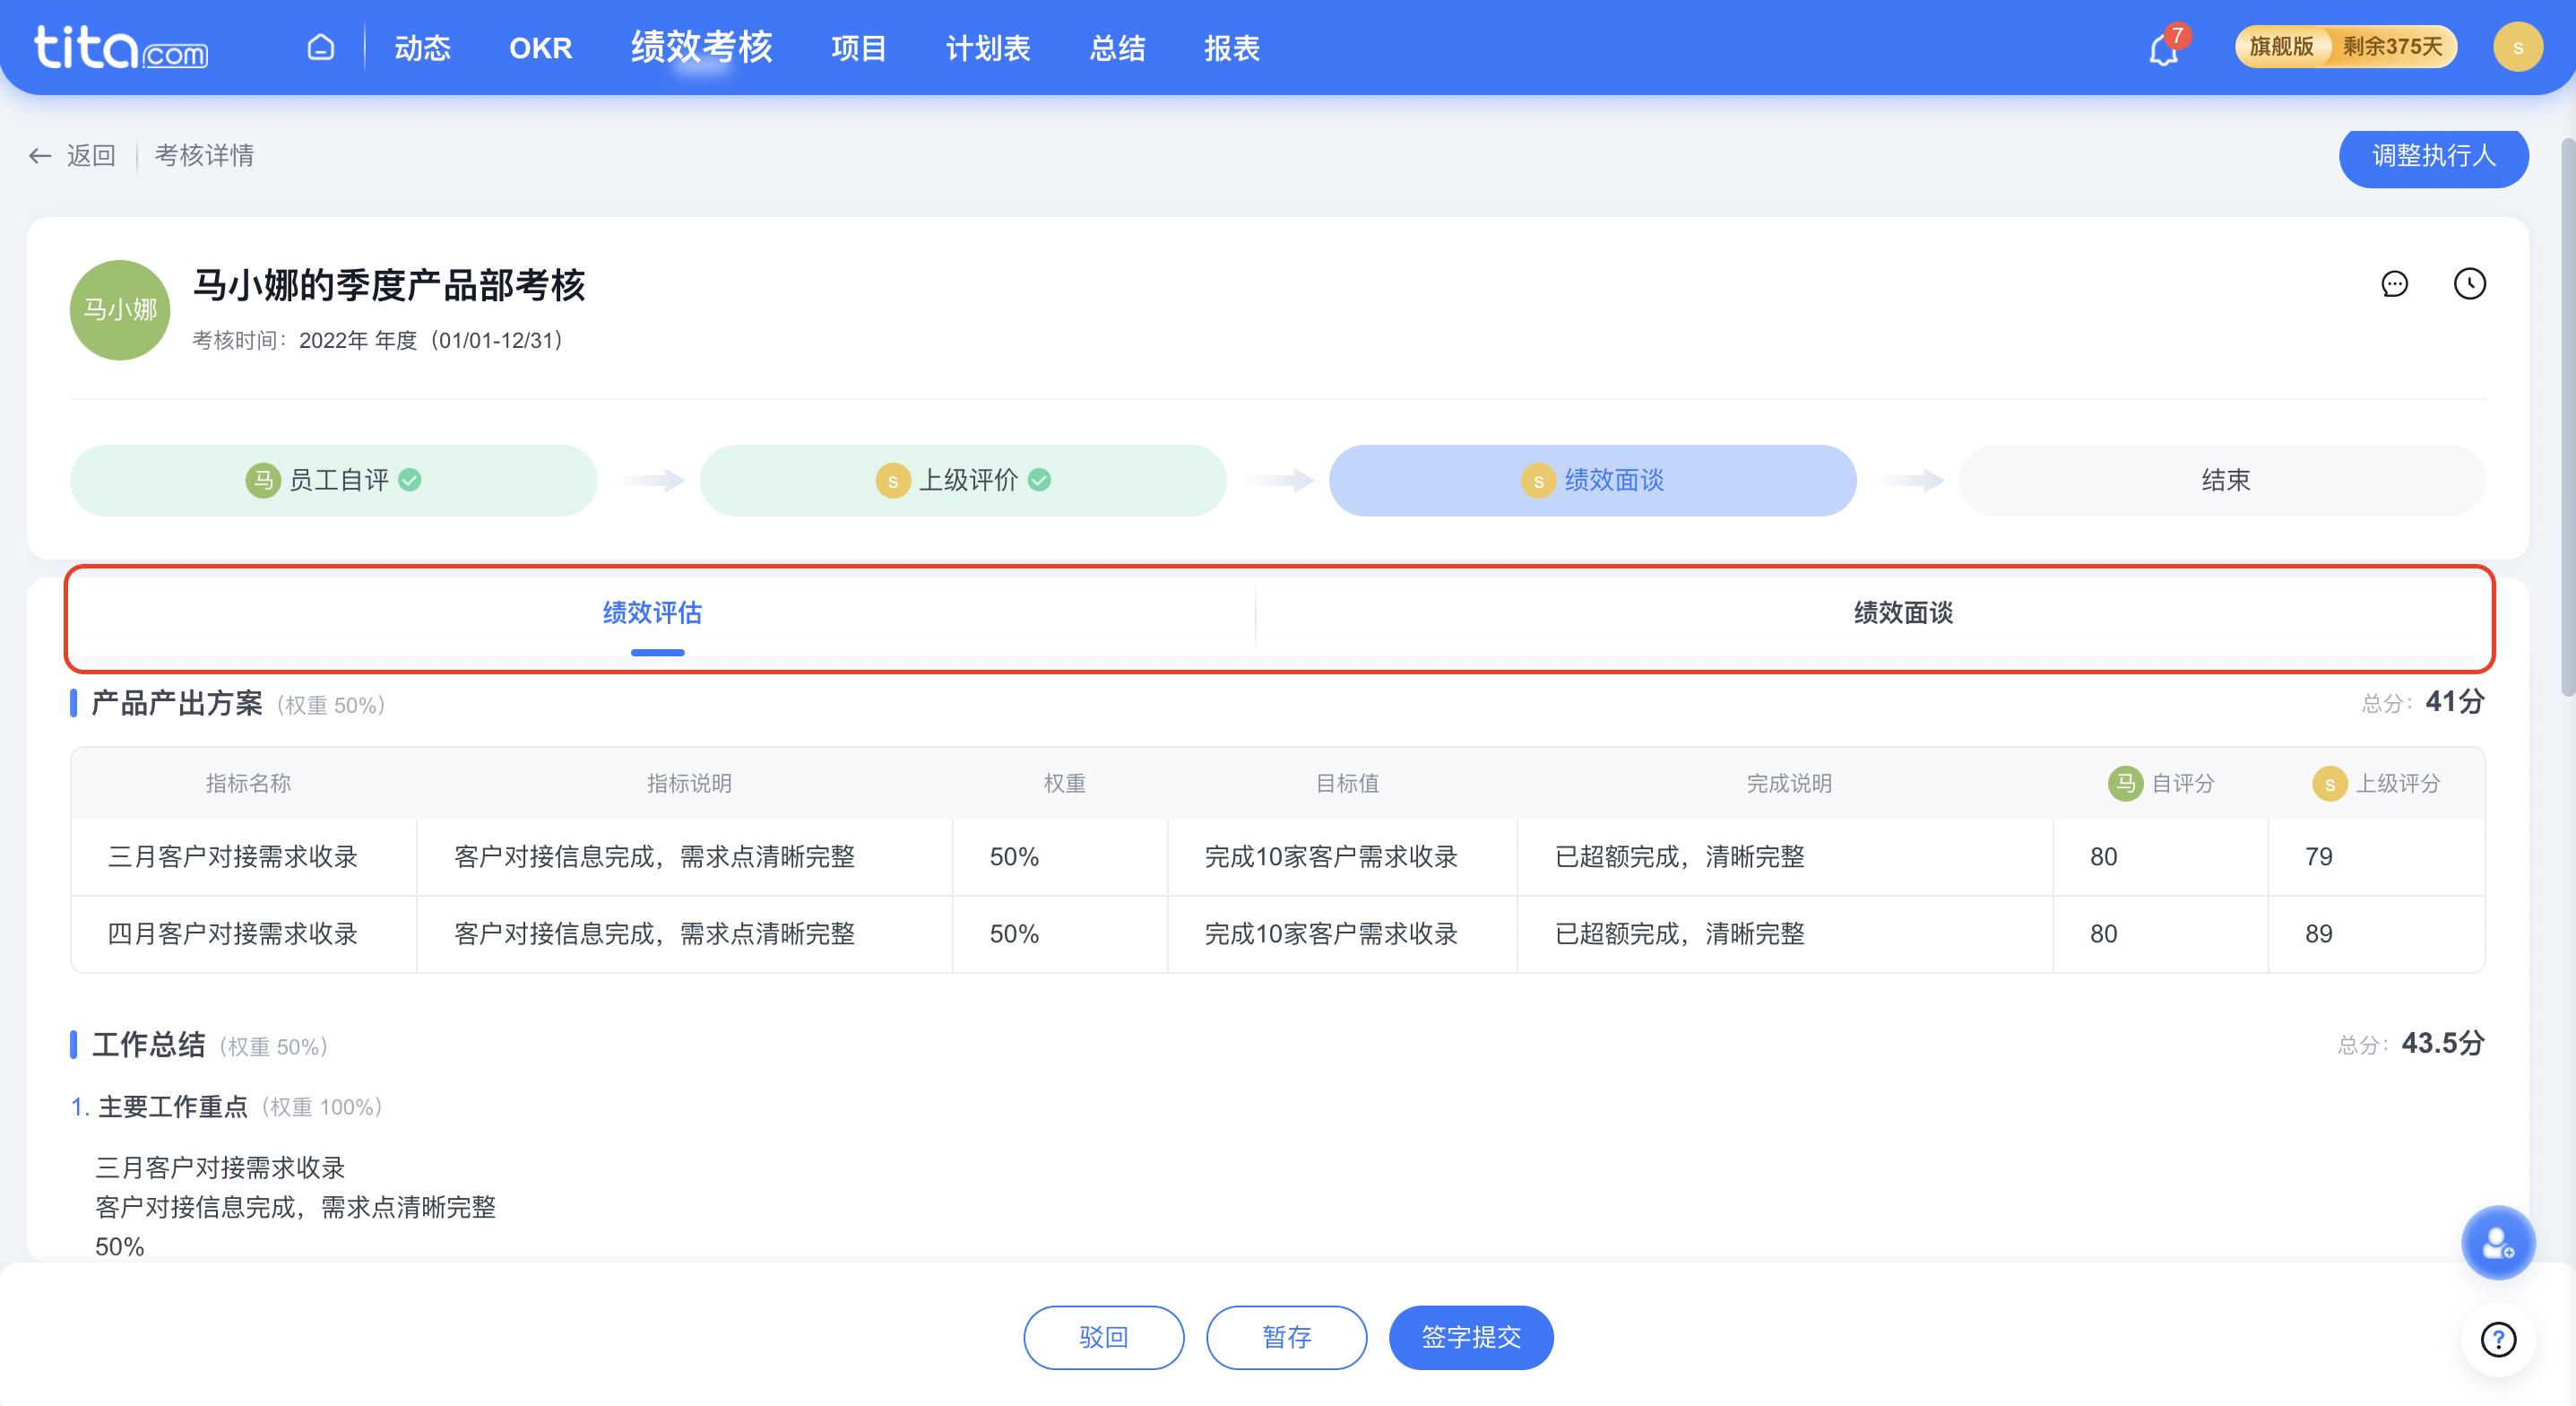
Task: Click 暂存 button
Action: coord(1286,1337)
